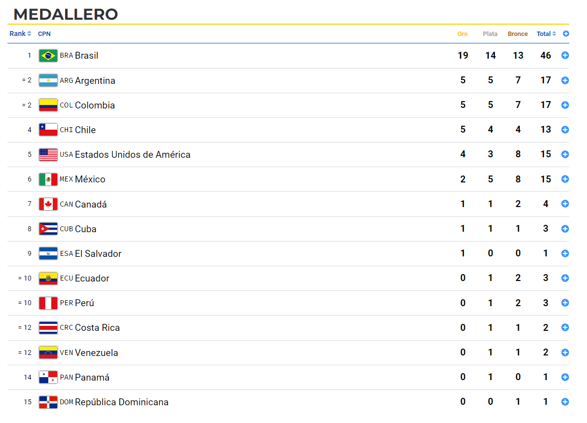Click the Bronce column header
Screen dimensions: 587x423
[518, 34]
